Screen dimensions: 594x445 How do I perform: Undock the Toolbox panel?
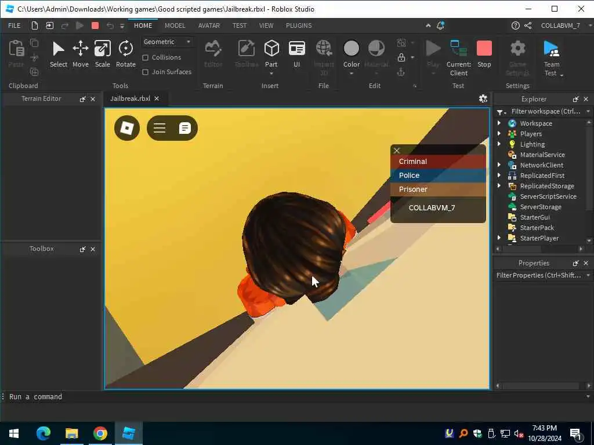(x=82, y=249)
